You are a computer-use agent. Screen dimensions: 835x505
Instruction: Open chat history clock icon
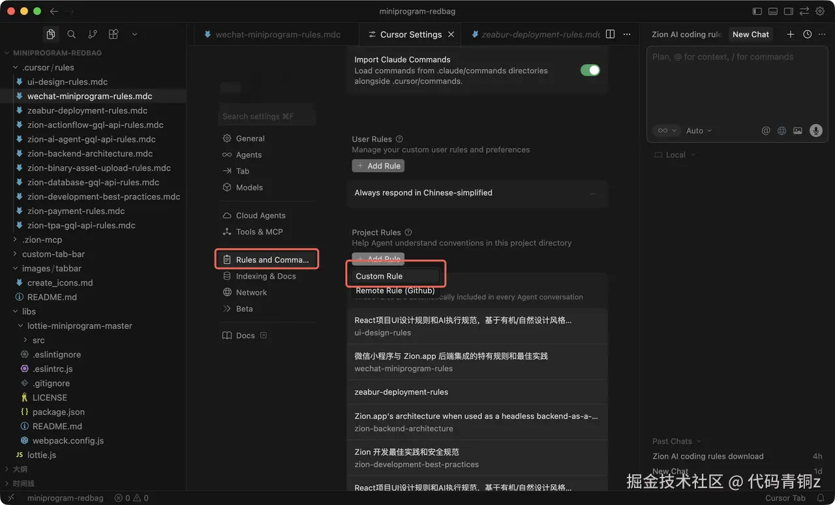point(807,35)
